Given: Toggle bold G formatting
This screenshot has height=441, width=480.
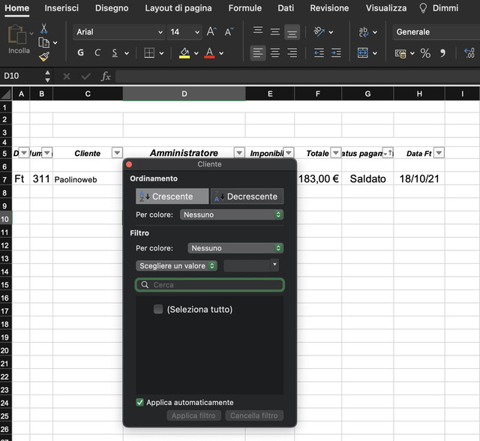Looking at the screenshot, I should (x=80, y=52).
